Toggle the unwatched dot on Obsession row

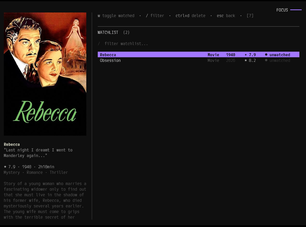click(266, 60)
